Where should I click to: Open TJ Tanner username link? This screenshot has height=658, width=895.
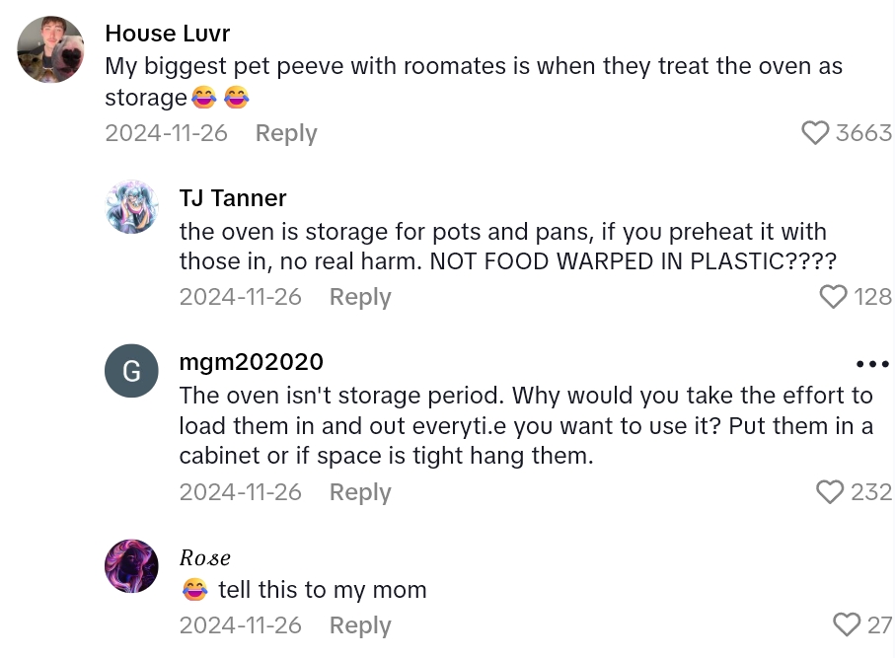tap(233, 197)
